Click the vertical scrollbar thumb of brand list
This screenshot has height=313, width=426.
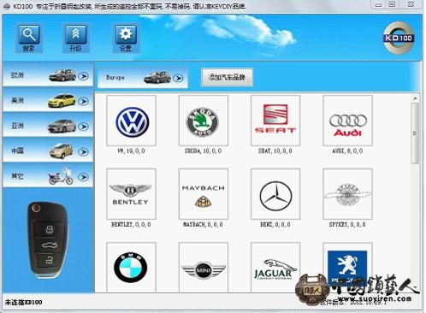(415, 133)
